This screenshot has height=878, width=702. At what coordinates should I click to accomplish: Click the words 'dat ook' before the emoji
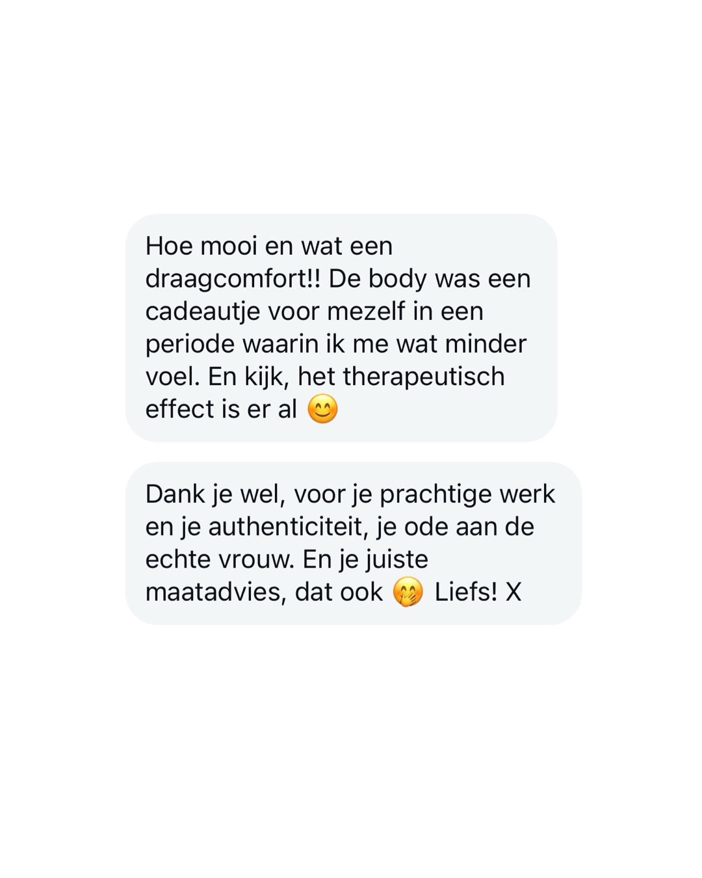point(339,592)
